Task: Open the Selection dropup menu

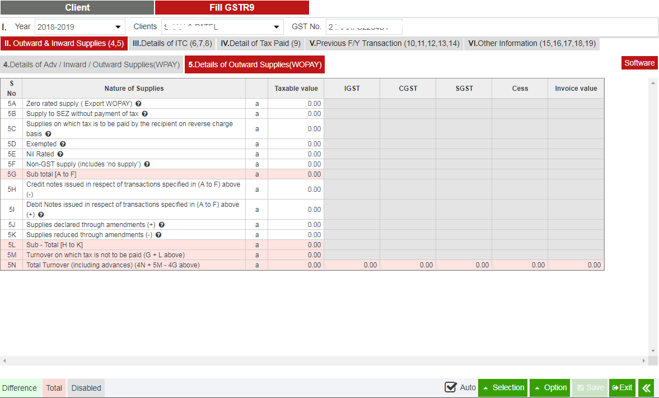Action: click(503, 388)
